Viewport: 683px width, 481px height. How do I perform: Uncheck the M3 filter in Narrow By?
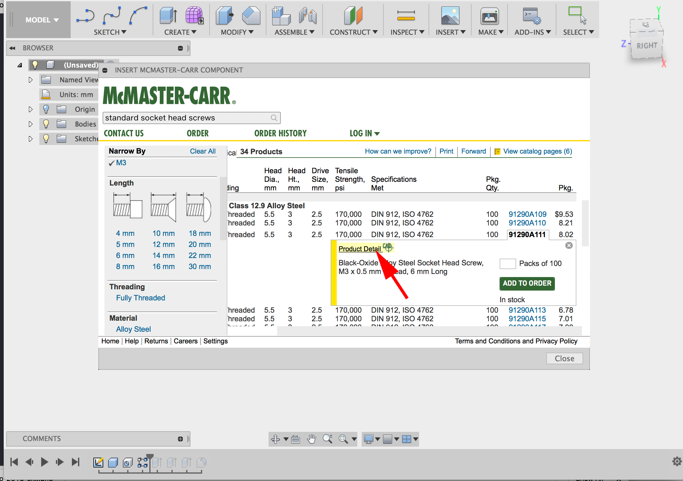(x=118, y=163)
